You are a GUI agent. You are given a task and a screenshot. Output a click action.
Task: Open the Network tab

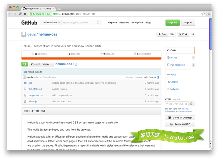(174, 89)
